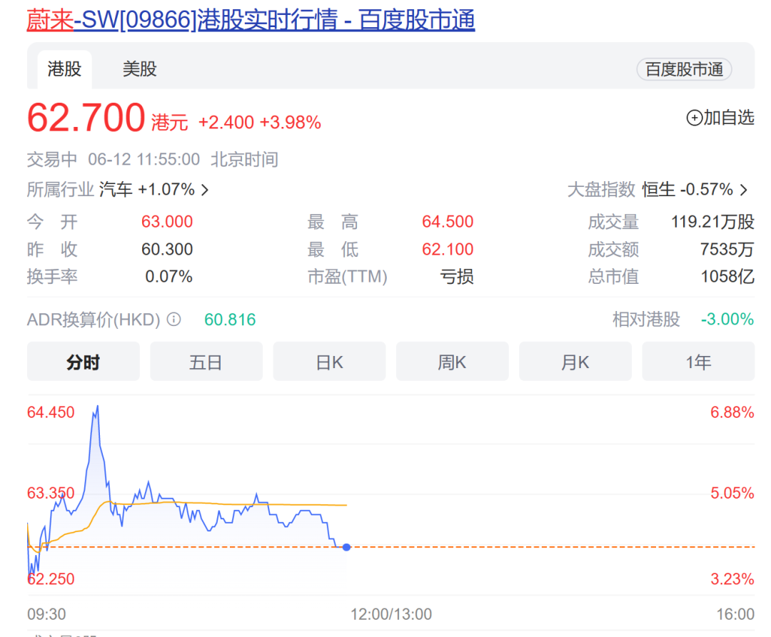771x637 pixels.
Task: Click the 成交额 value 7535万
Action: [x=727, y=250]
